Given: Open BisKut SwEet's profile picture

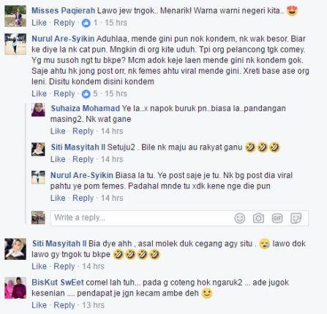Looking at the screenshot, I should 15,288.
